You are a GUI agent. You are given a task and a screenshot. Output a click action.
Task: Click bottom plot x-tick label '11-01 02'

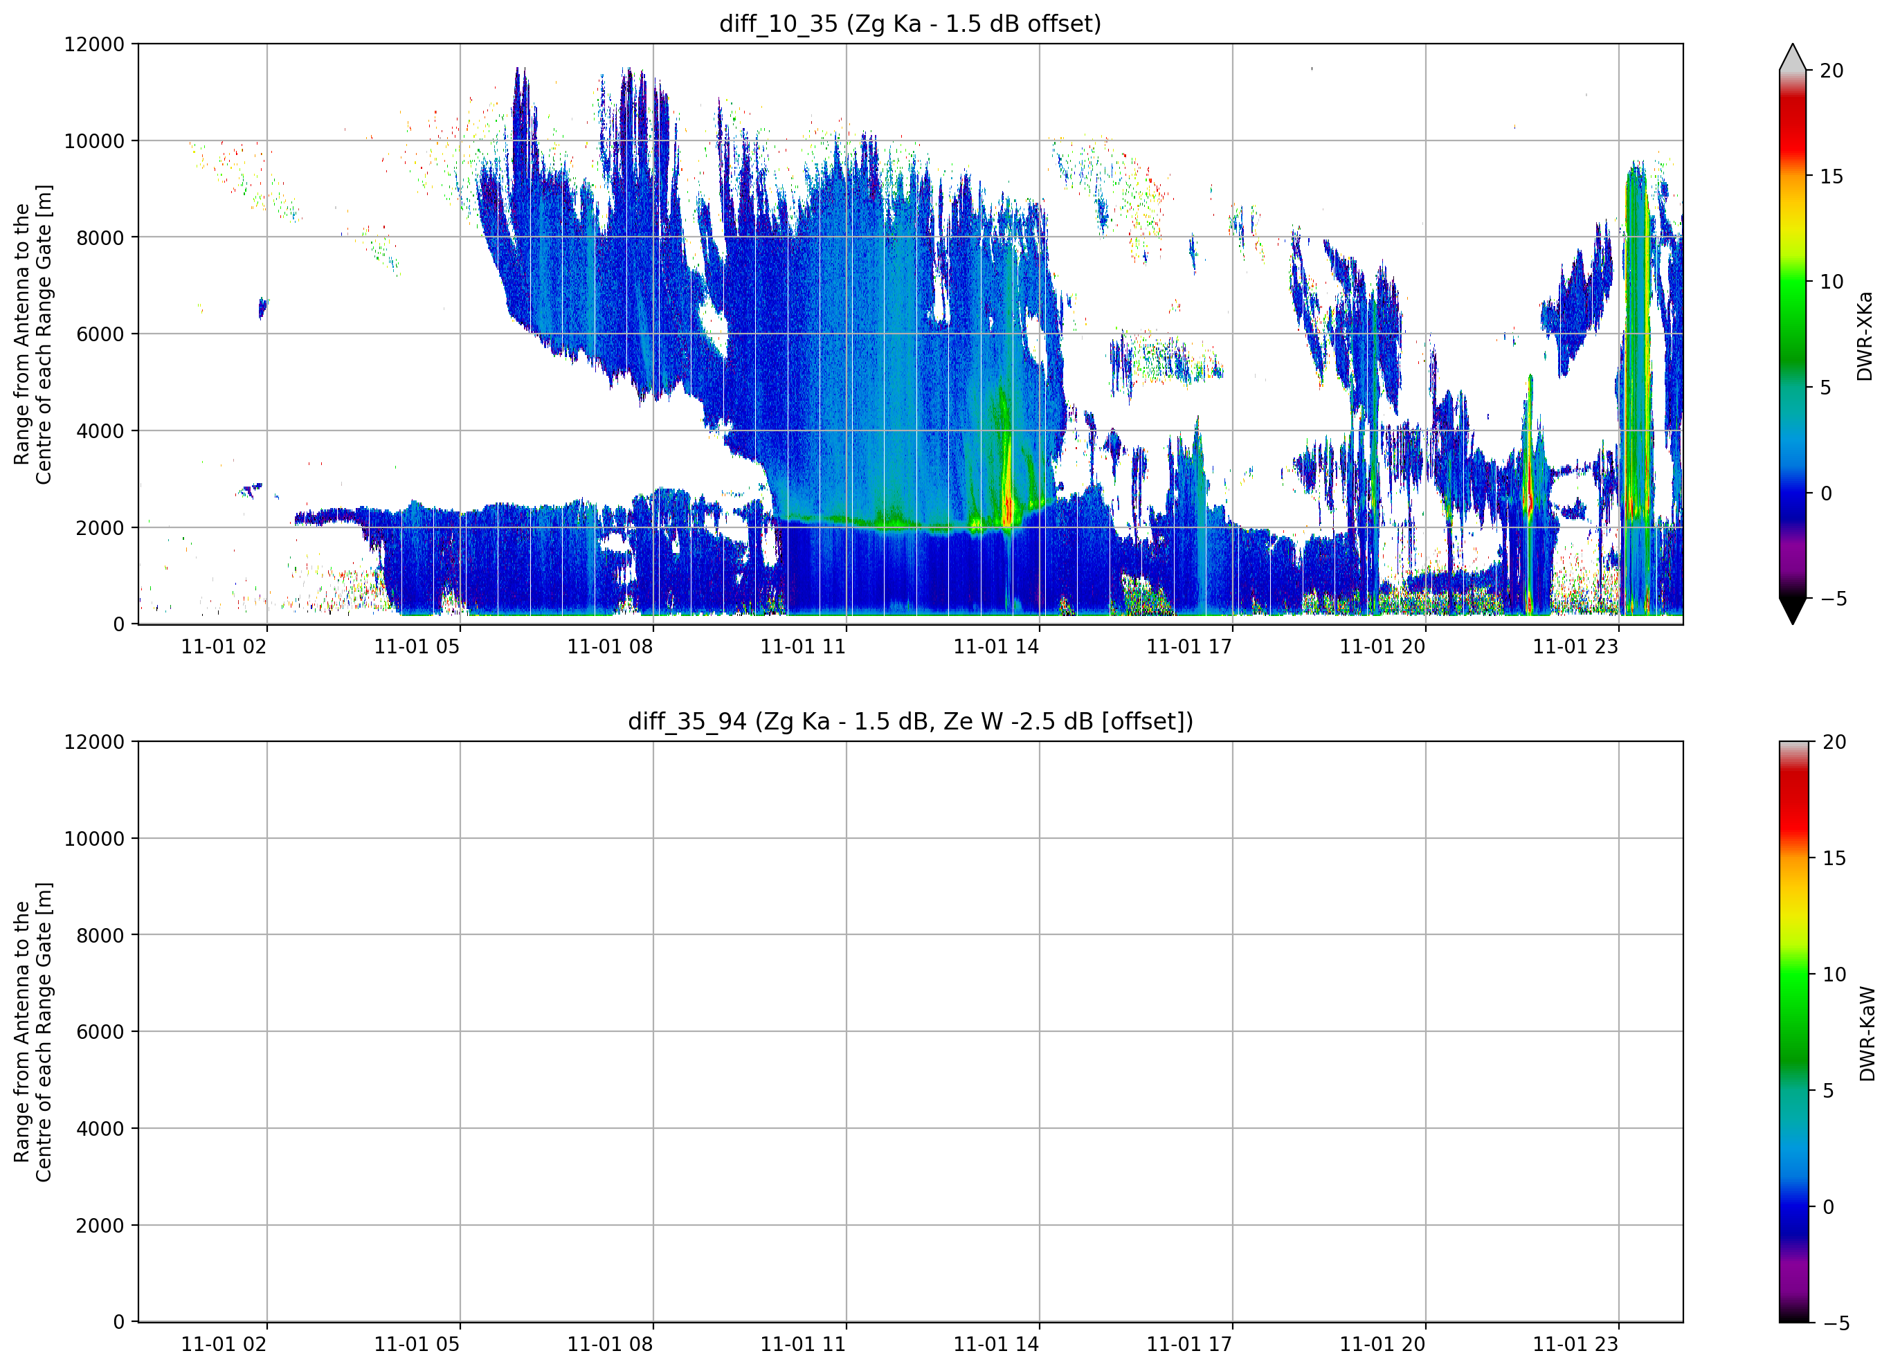click(x=224, y=1344)
